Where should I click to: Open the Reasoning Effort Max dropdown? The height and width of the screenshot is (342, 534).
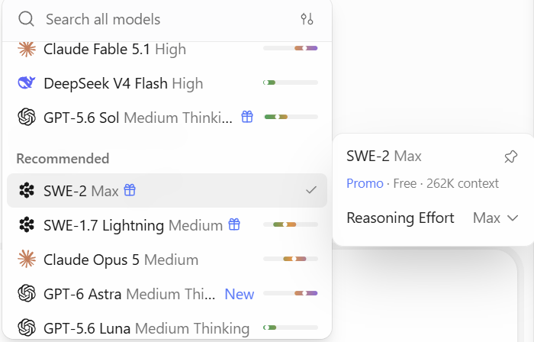[x=496, y=218]
